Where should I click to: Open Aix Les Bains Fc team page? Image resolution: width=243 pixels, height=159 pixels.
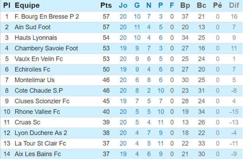(38, 154)
